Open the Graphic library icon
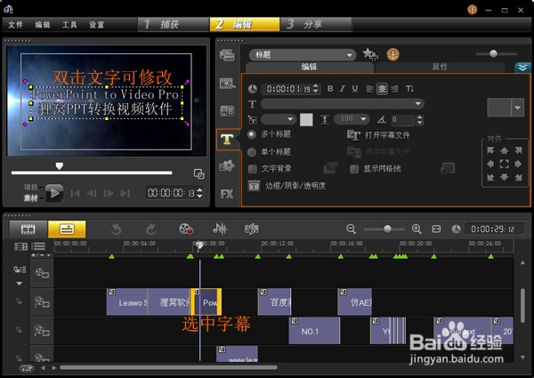The height and width of the screenshot is (378, 534). tap(227, 166)
